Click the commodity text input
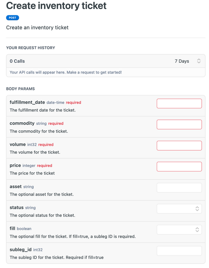 [179, 124]
